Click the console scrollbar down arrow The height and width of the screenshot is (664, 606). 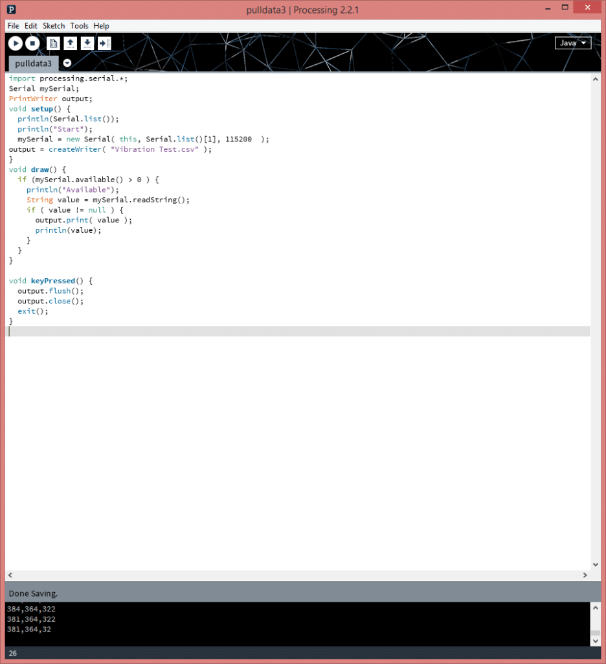point(596,641)
